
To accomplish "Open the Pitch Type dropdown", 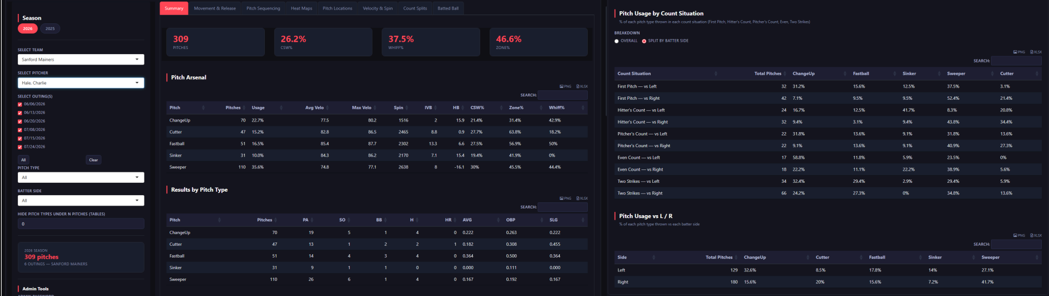I will coord(81,178).
